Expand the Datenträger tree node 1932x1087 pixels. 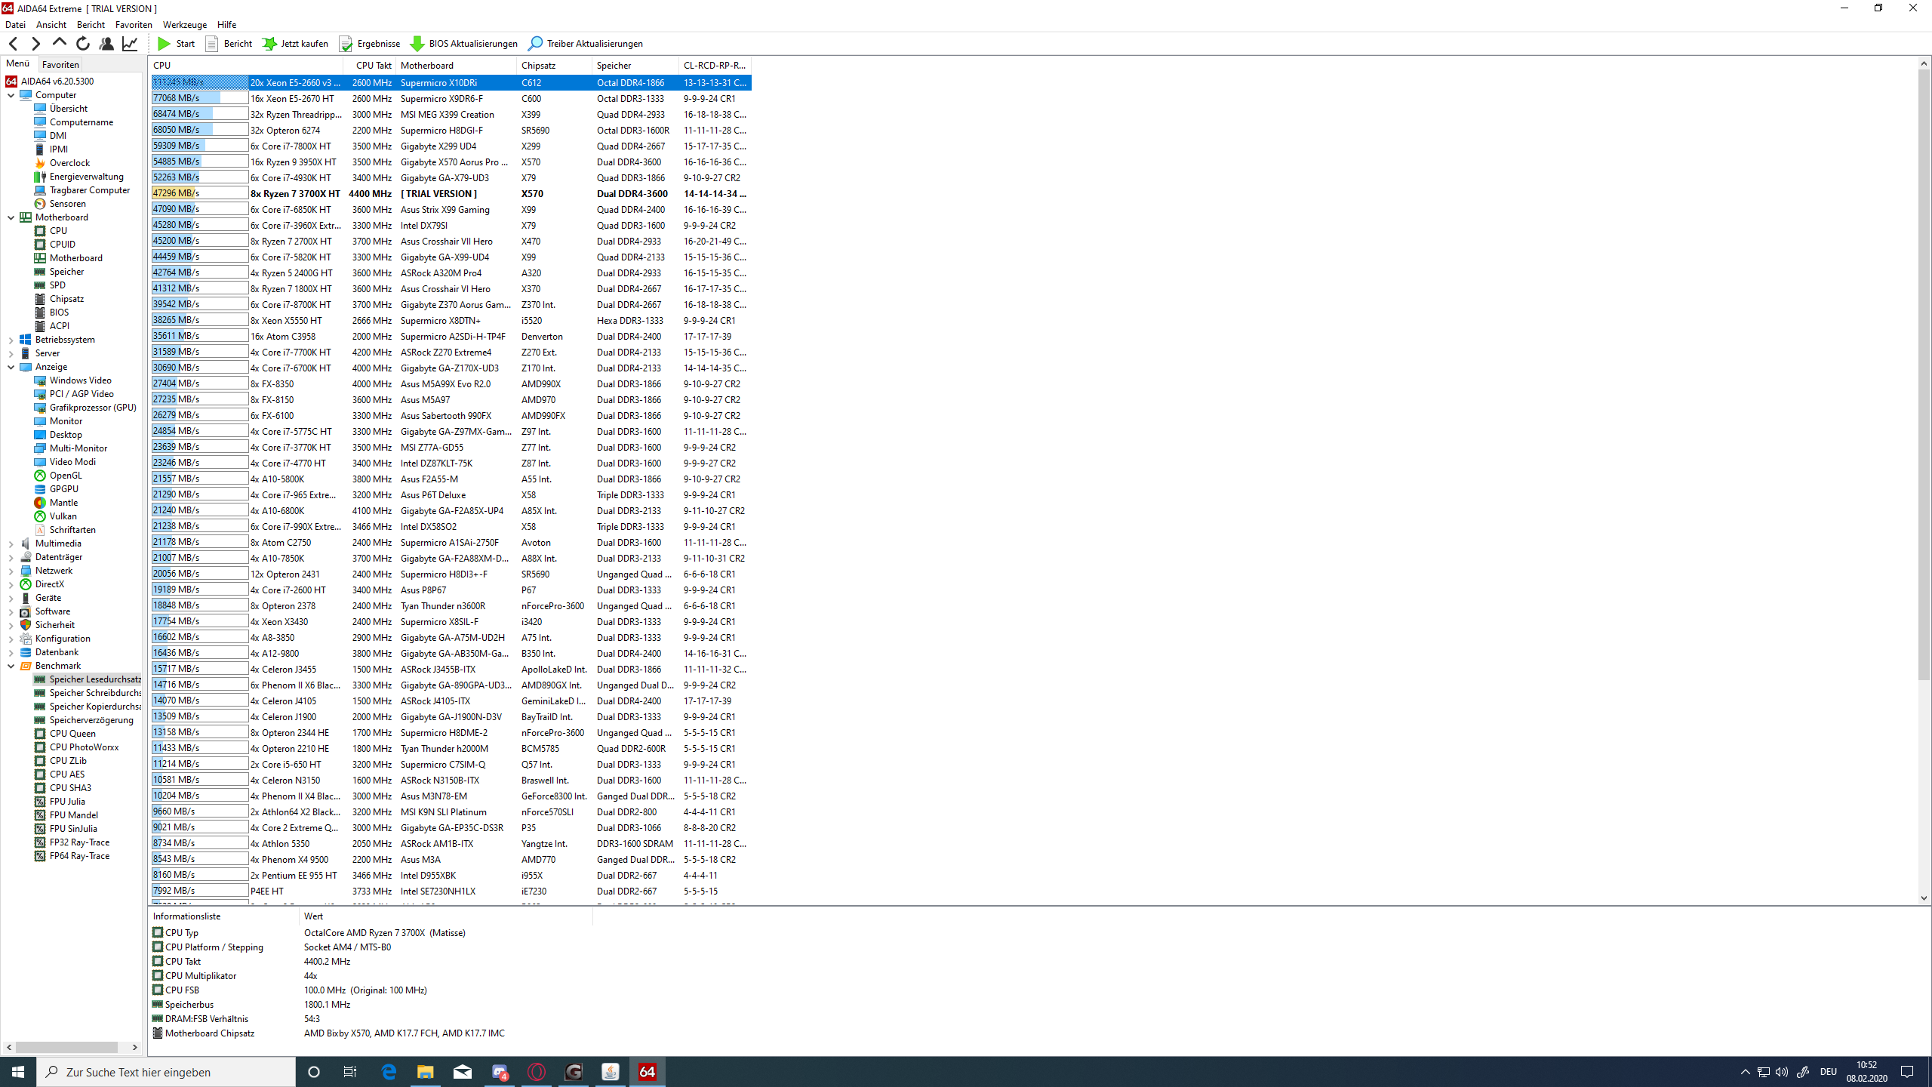(x=11, y=557)
